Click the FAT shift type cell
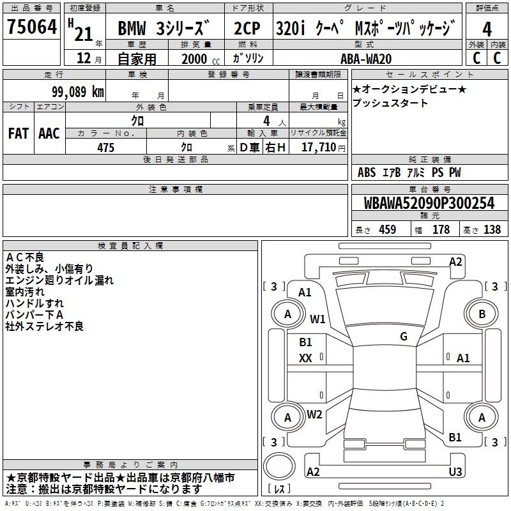Viewport: 511px width, 511px height. (19, 133)
